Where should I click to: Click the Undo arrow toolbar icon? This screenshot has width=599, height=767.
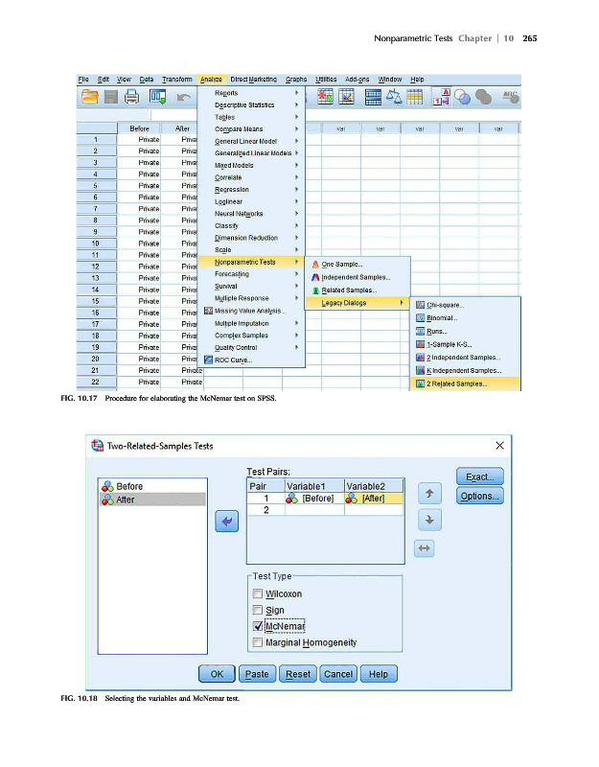pos(184,97)
